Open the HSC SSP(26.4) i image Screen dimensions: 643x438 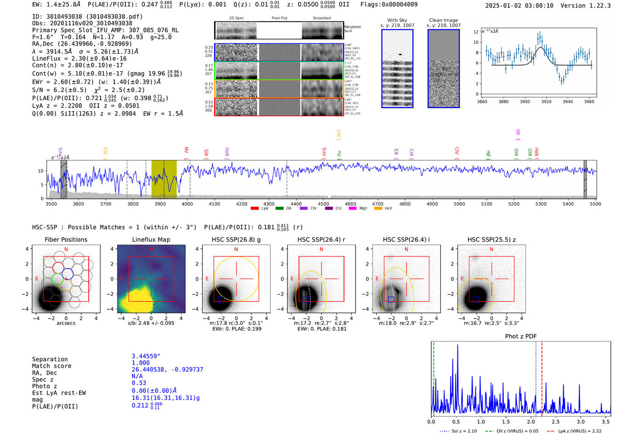point(406,279)
